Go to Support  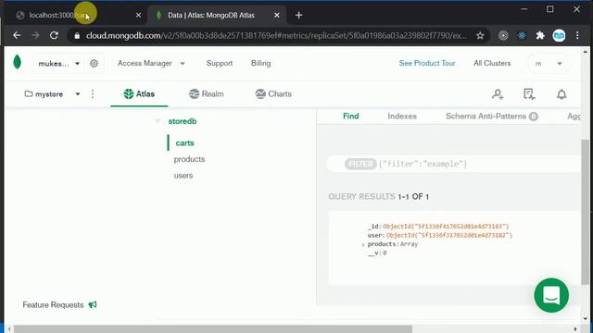click(x=220, y=64)
